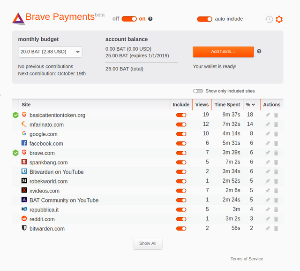
Task: Toggle include for google.com
Action: click(x=181, y=134)
